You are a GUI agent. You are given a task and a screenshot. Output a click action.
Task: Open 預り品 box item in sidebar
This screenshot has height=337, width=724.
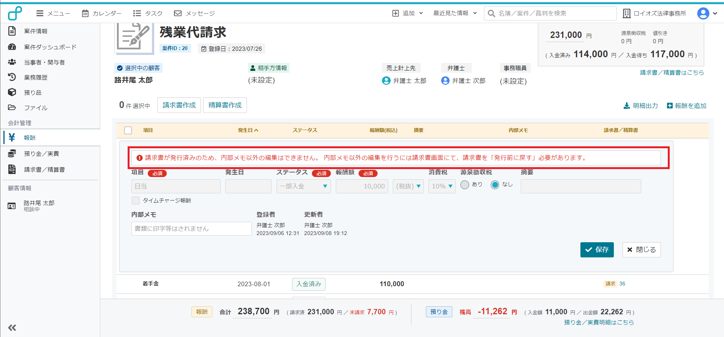32,92
